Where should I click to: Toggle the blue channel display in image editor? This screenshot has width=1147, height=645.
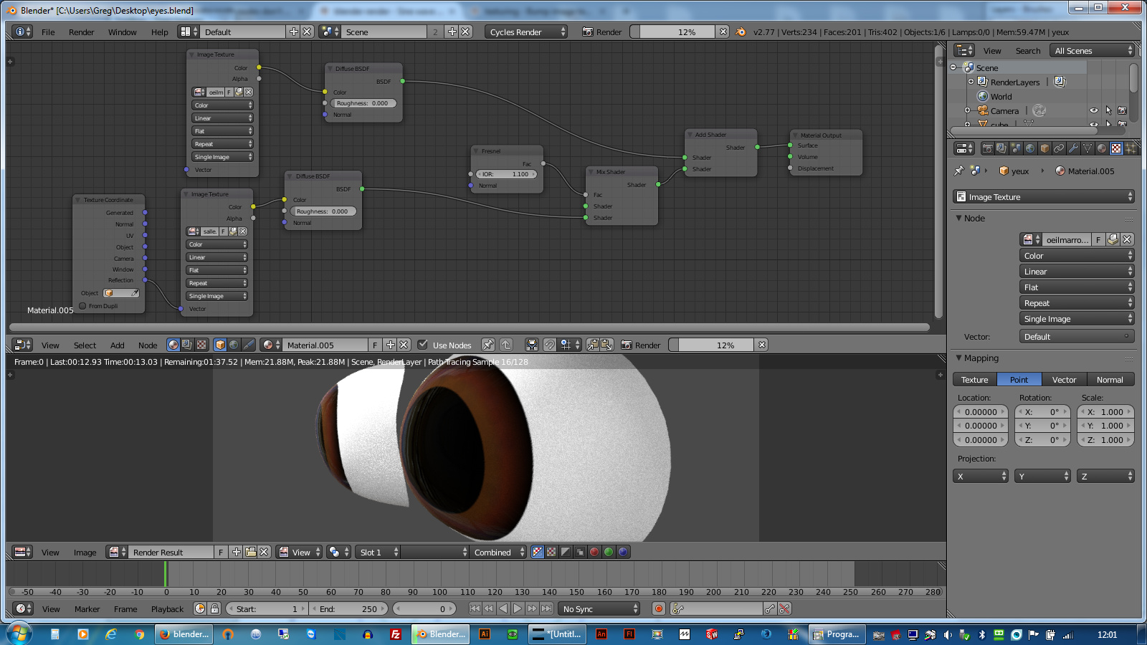(623, 552)
